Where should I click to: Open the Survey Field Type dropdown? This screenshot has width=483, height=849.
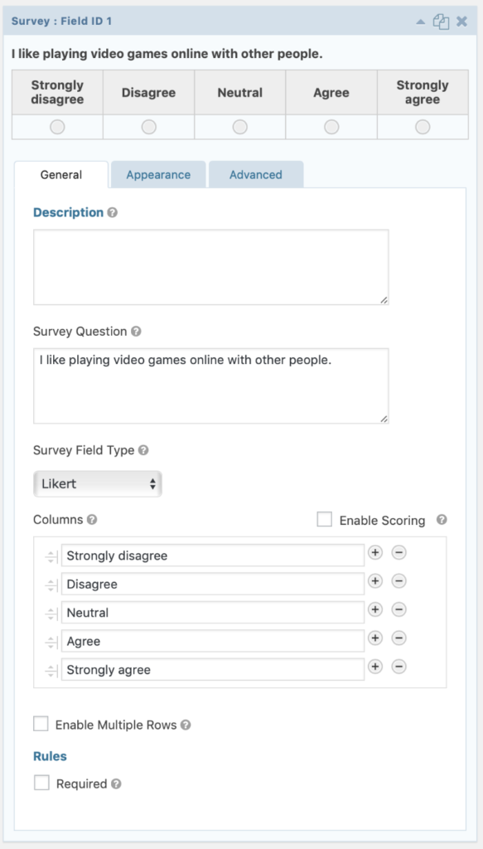pos(98,483)
